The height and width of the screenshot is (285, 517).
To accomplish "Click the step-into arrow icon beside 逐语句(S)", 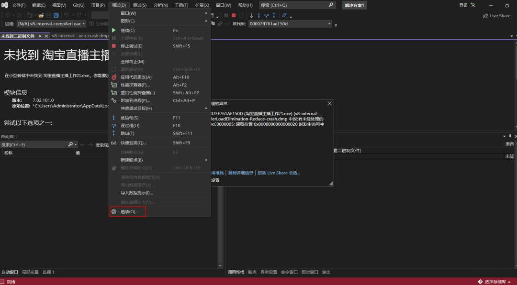I will [114, 118].
